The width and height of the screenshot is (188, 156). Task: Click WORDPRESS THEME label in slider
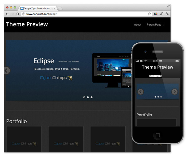point(69,61)
